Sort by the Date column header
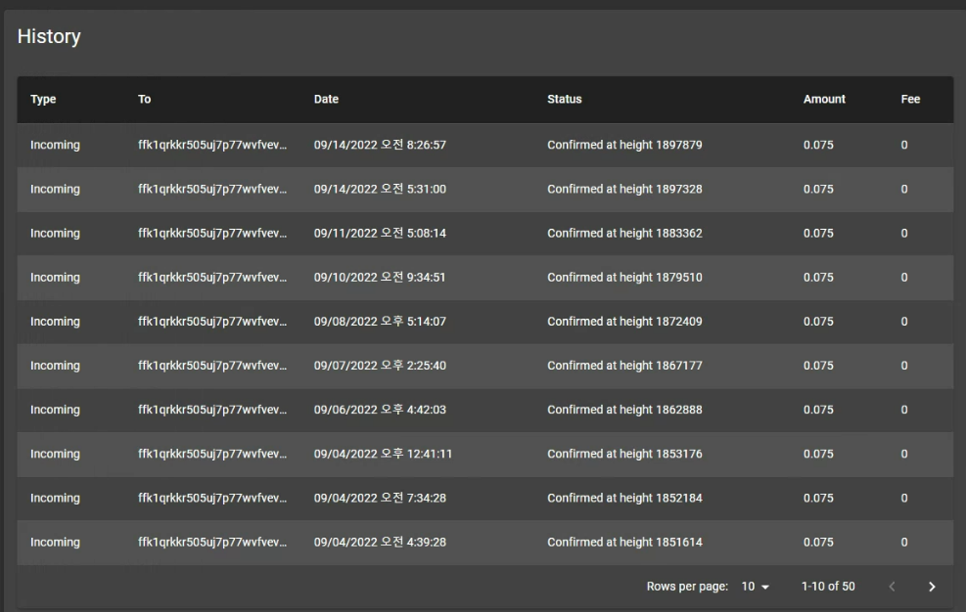The image size is (966, 612). (x=326, y=99)
